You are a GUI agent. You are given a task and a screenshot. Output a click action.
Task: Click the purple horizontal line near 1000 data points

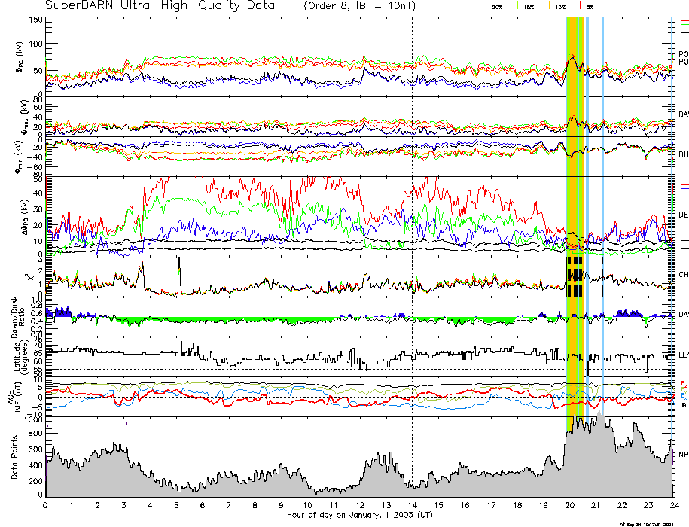pyautogui.click(x=87, y=425)
